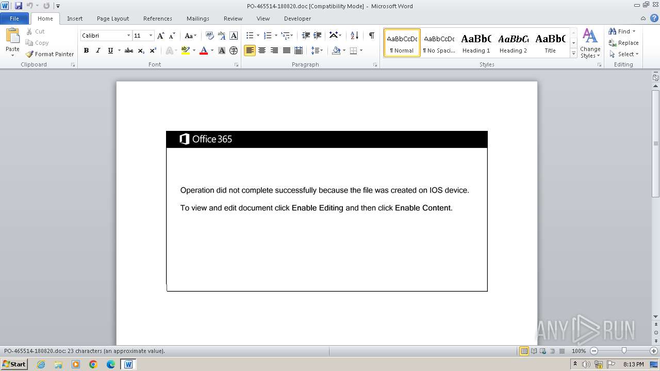Click Grow Font icon

tap(161, 36)
